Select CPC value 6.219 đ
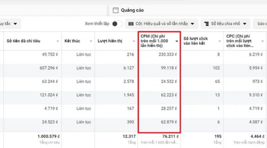Viewport: 267px width, 148px height. coord(256,54)
